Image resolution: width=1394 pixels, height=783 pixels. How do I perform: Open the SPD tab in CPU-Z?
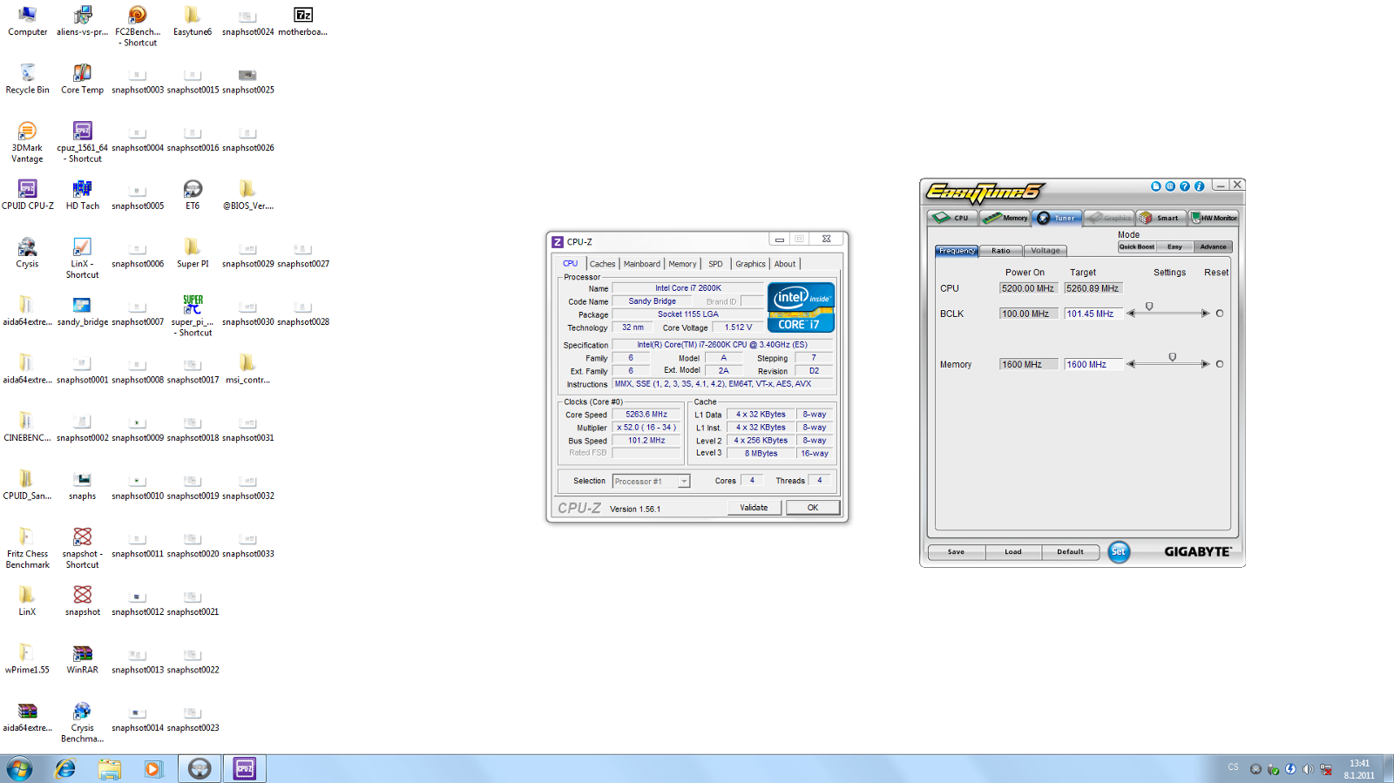(x=715, y=264)
